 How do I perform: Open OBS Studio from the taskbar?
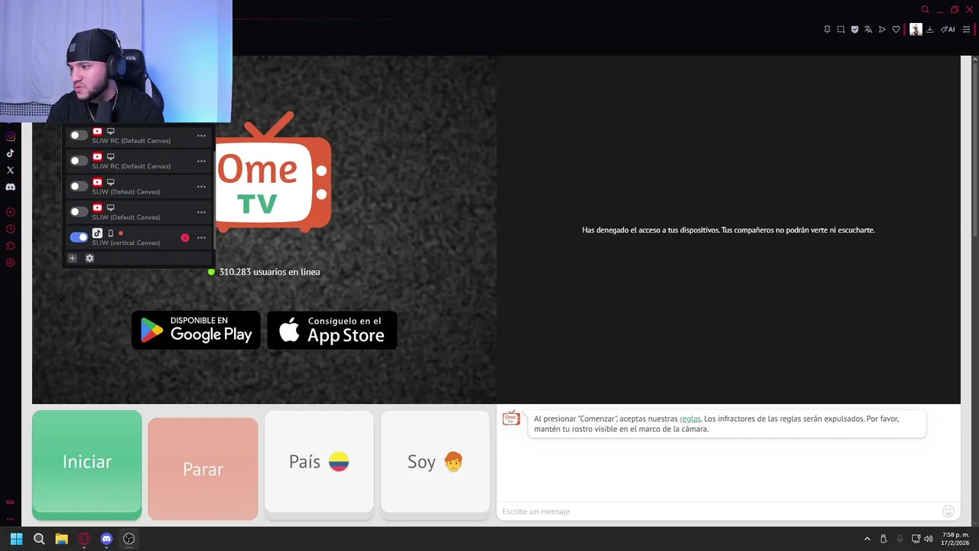[x=128, y=539]
